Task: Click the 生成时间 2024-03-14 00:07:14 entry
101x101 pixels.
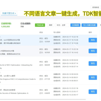Action: coord(66,67)
